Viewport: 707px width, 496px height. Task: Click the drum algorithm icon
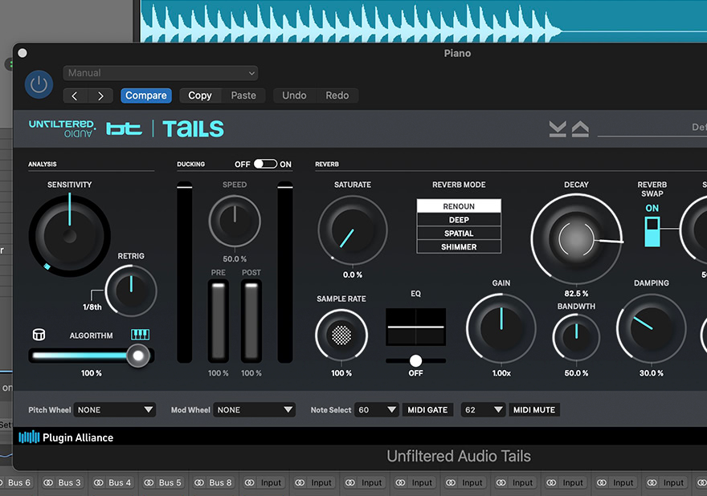tap(39, 335)
